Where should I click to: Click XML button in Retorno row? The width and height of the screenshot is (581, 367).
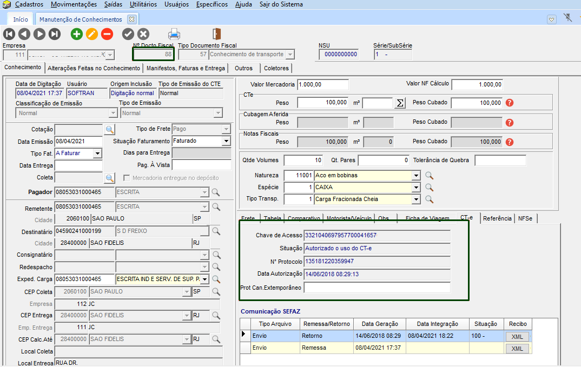(x=517, y=336)
